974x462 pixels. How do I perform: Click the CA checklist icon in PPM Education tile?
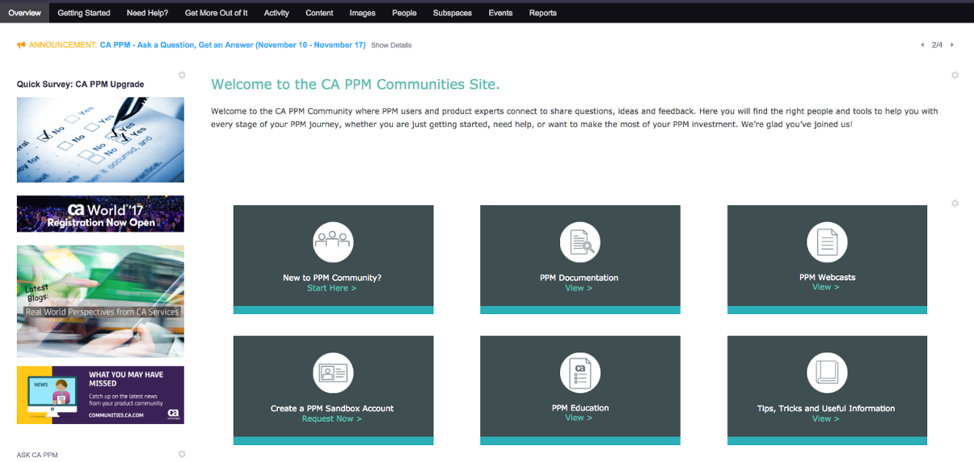580,372
